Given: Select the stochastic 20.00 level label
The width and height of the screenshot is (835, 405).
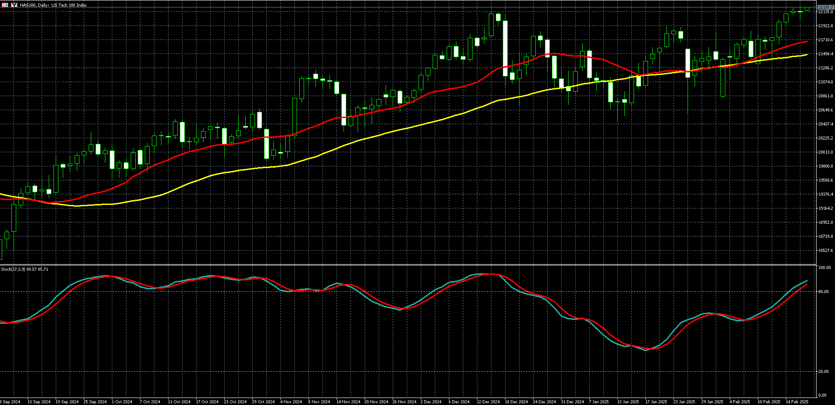Looking at the screenshot, I should coord(824,371).
